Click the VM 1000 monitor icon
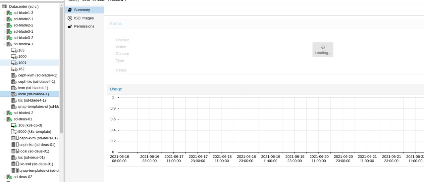 point(14,57)
